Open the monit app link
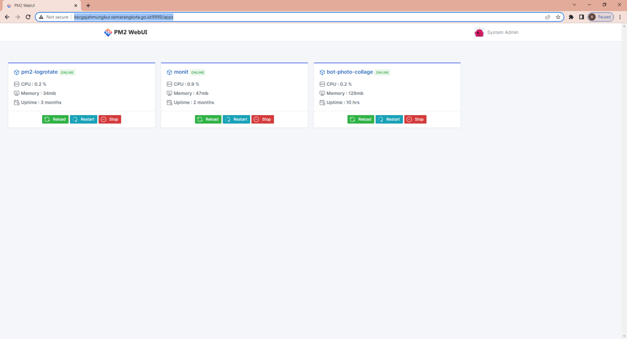The height and width of the screenshot is (339, 627). 181,72
